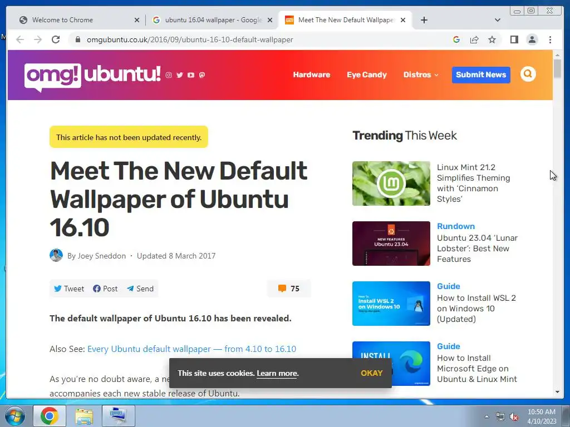Screen dimensions: 570x427
Task: Open the on-screen keyboard taskbar icon
Action: pos(119,416)
